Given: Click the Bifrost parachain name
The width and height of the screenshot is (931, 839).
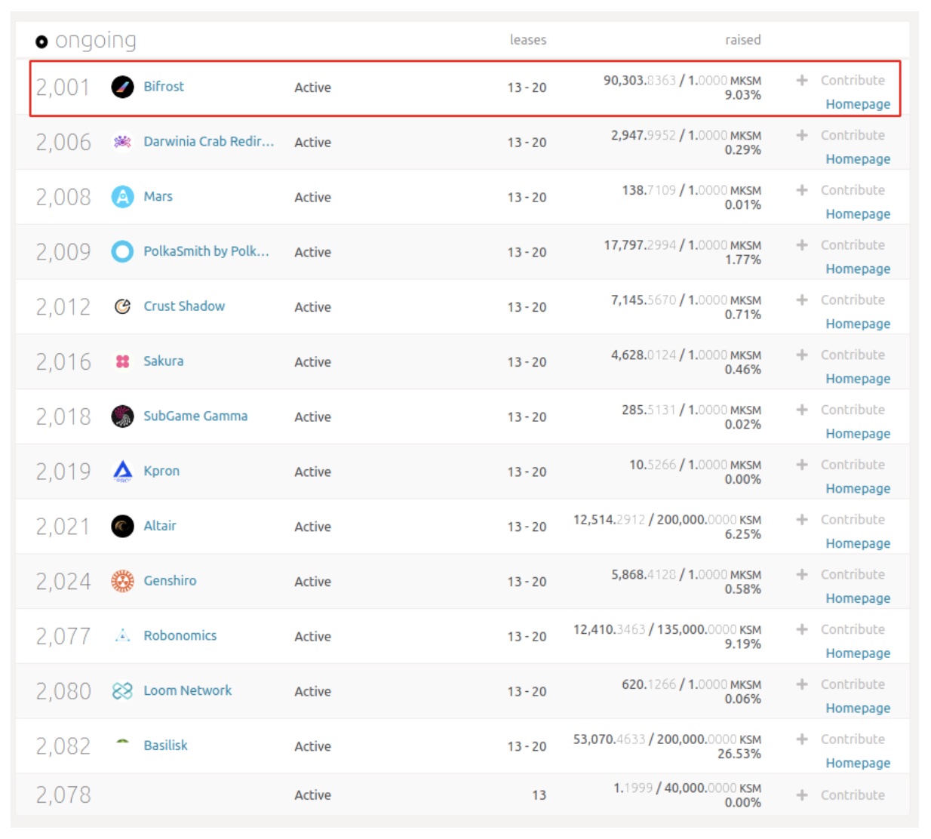Looking at the screenshot, I should coord(164,87).
